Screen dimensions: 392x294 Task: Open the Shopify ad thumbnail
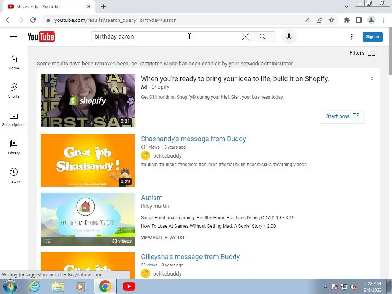[88, 100]
